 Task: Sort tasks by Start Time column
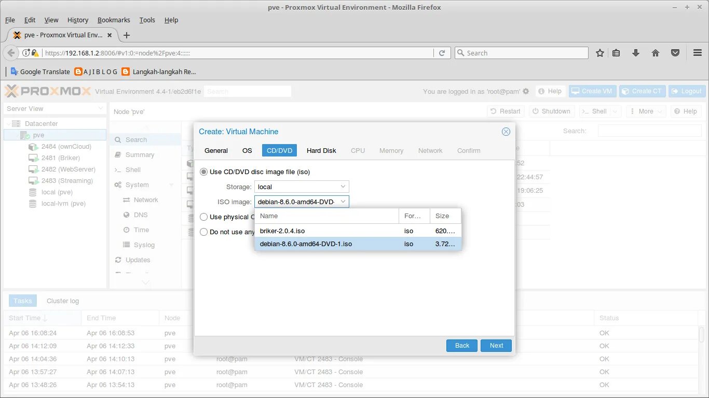coord(42,318)
